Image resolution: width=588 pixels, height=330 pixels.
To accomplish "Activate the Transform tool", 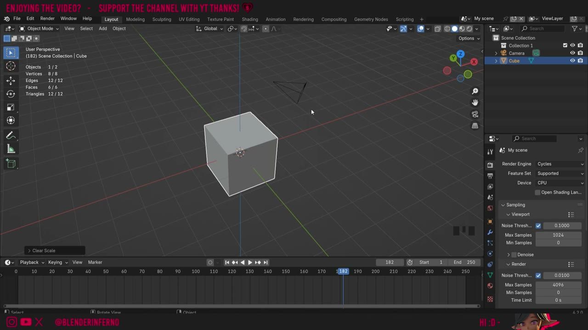I will pyautogui.click(x=11, y=121).
